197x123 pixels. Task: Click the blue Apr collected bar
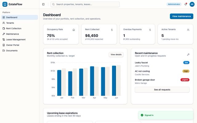[92, 81]
